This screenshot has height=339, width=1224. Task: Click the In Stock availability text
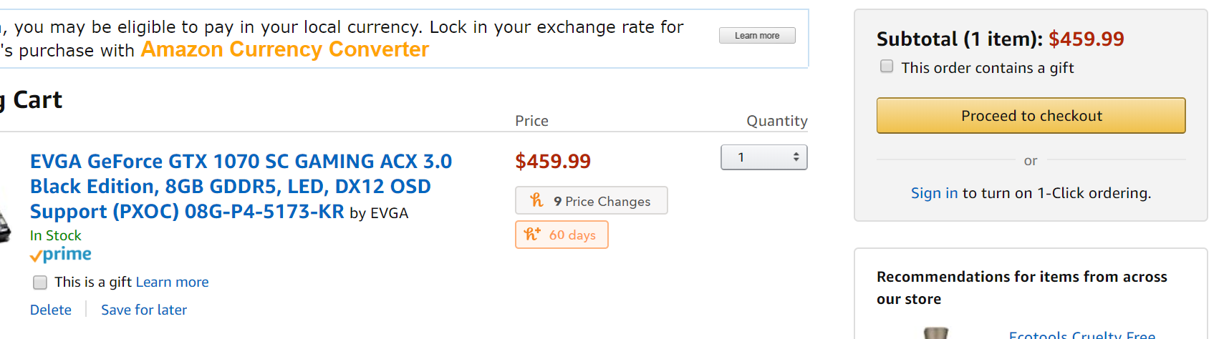56,235
